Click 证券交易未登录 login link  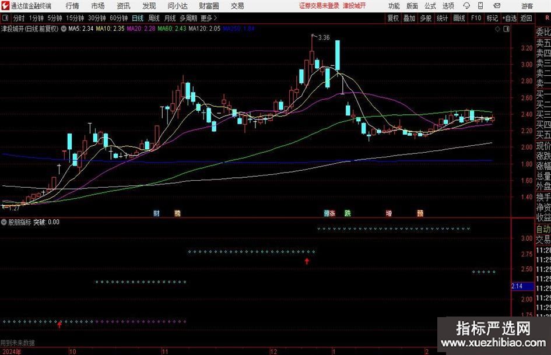tap(320, 6)
